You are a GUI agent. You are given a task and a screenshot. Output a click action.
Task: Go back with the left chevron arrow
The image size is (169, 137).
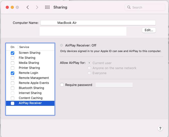28,7
